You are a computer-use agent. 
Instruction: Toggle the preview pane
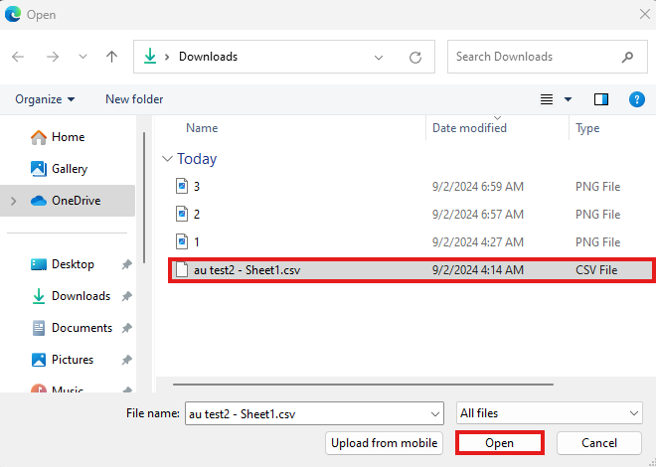pyautogui.click(x=601, y=99)
